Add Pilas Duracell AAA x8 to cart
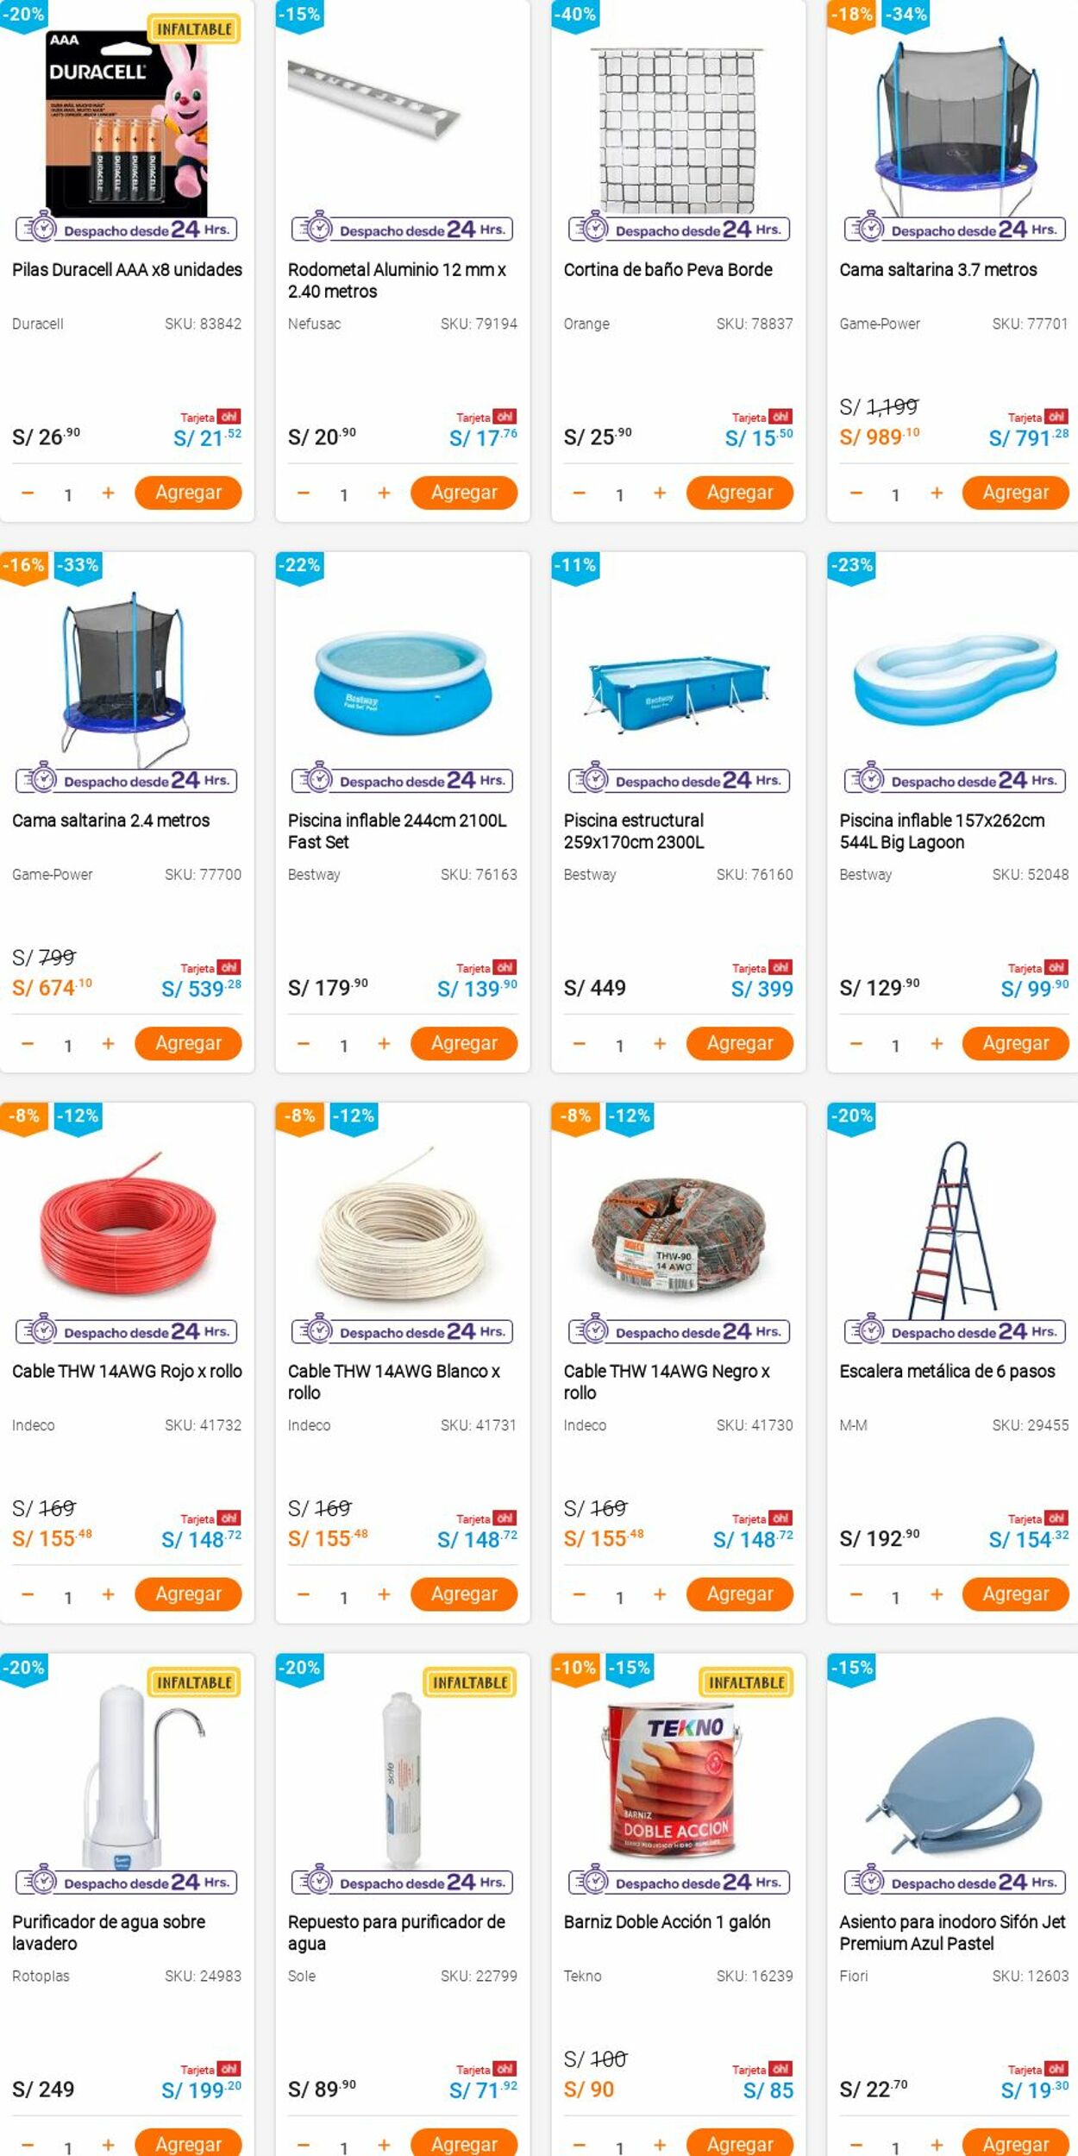 188,493
